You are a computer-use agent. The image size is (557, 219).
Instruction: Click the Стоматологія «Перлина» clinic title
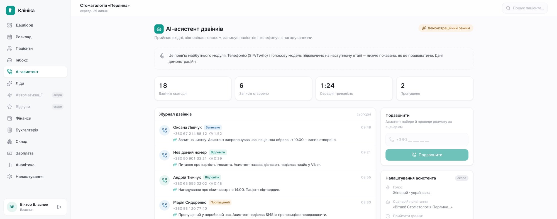[105, 6]
